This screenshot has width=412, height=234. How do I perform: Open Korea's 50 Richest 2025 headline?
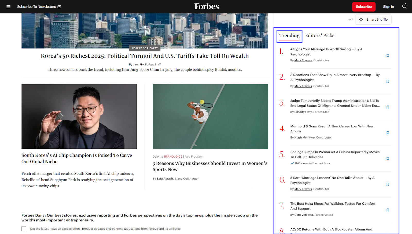(x=145, y=56)
